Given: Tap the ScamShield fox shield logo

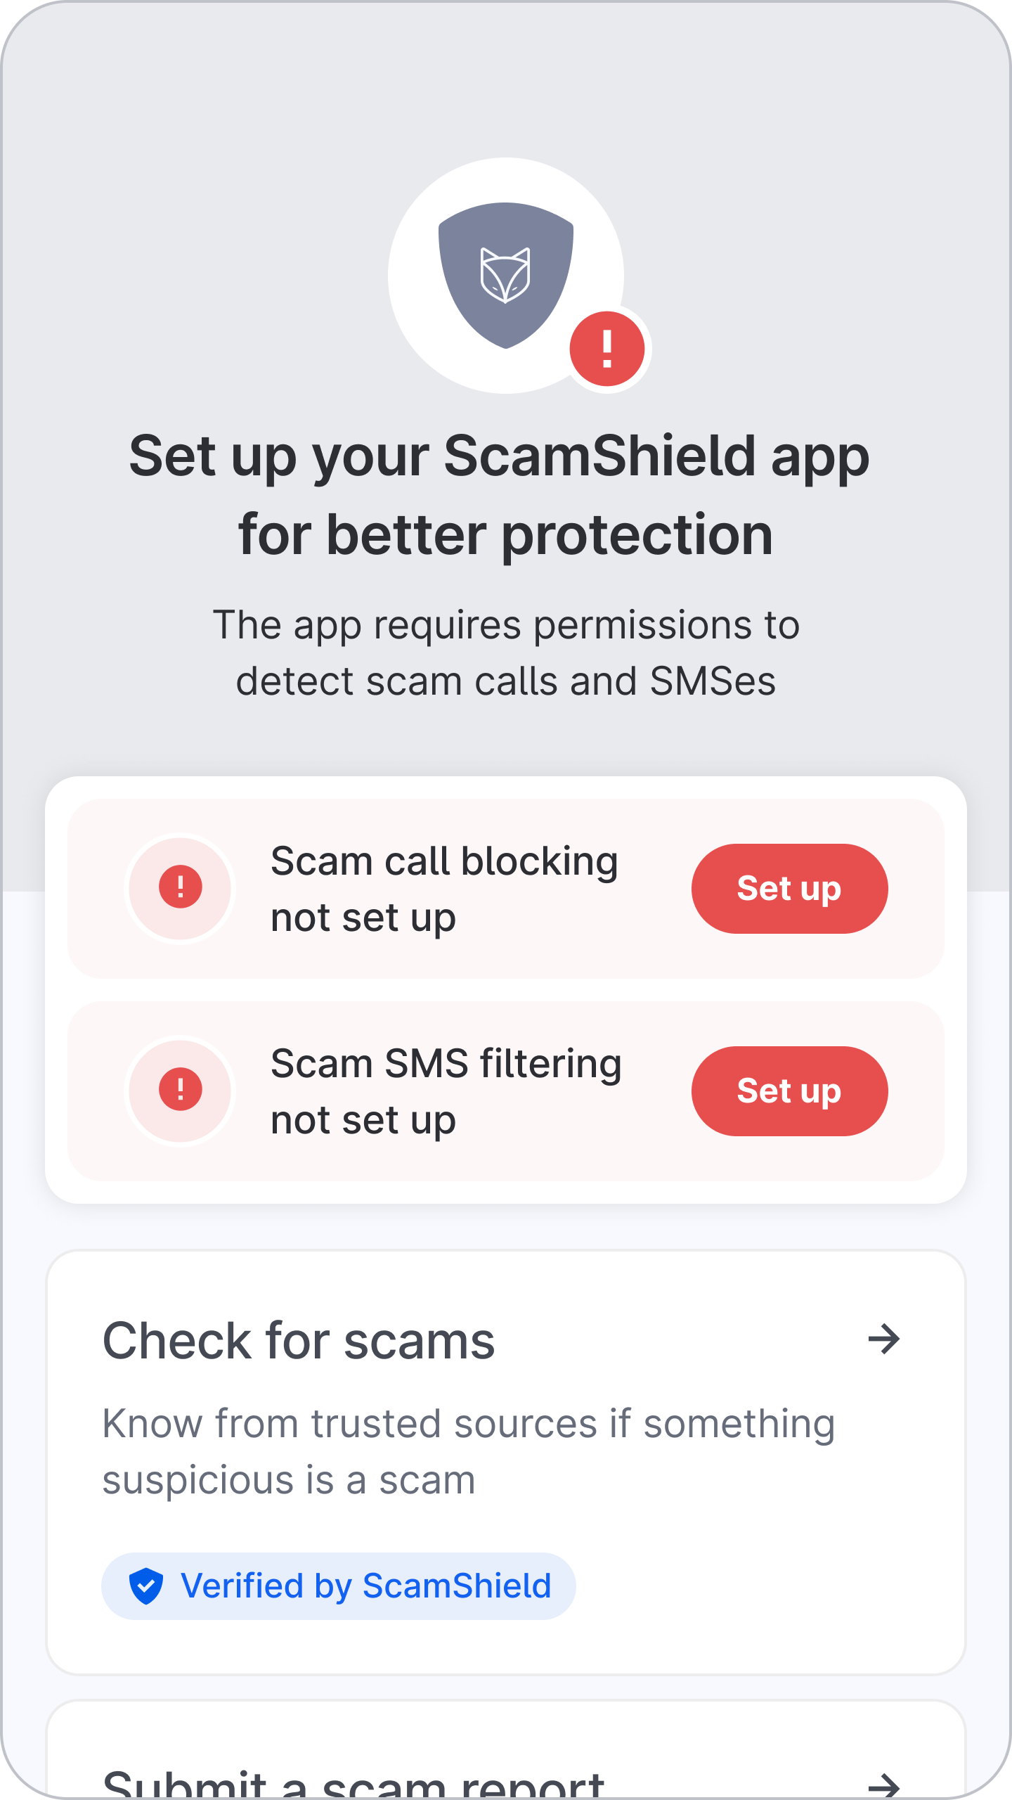Looking at the screenshot, I should 506,275.
